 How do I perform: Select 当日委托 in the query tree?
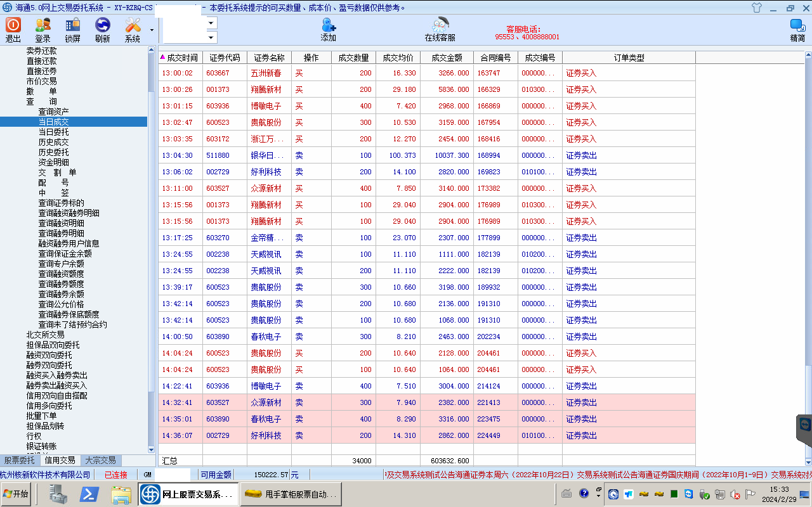click(x=53, y=132)
